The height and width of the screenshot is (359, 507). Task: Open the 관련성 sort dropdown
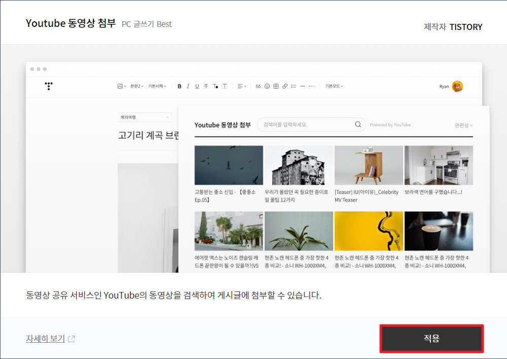point(463,125)
